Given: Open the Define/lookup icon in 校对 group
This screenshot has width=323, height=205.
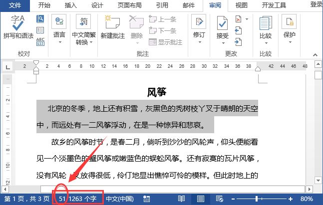Looking at the screenshot, I should tap(40, 19).
